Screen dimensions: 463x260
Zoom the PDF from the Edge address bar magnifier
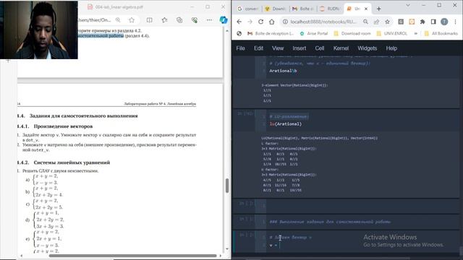[x=118, y=20]
